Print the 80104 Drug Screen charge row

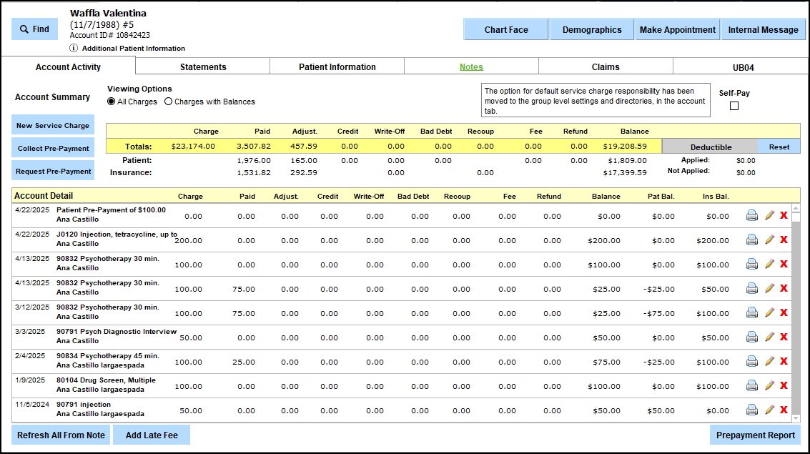751,386
